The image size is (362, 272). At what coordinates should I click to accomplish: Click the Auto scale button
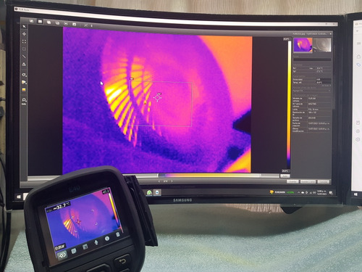point(285,176)
